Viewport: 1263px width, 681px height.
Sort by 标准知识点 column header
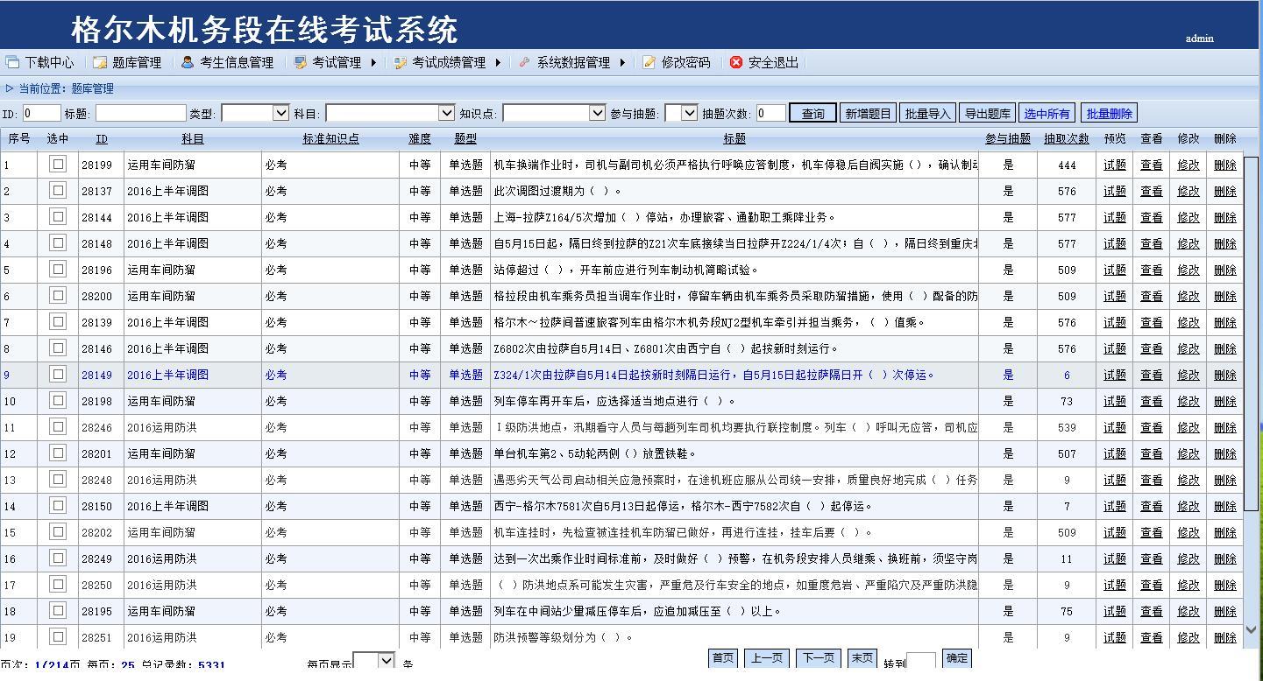pos(330,138)
